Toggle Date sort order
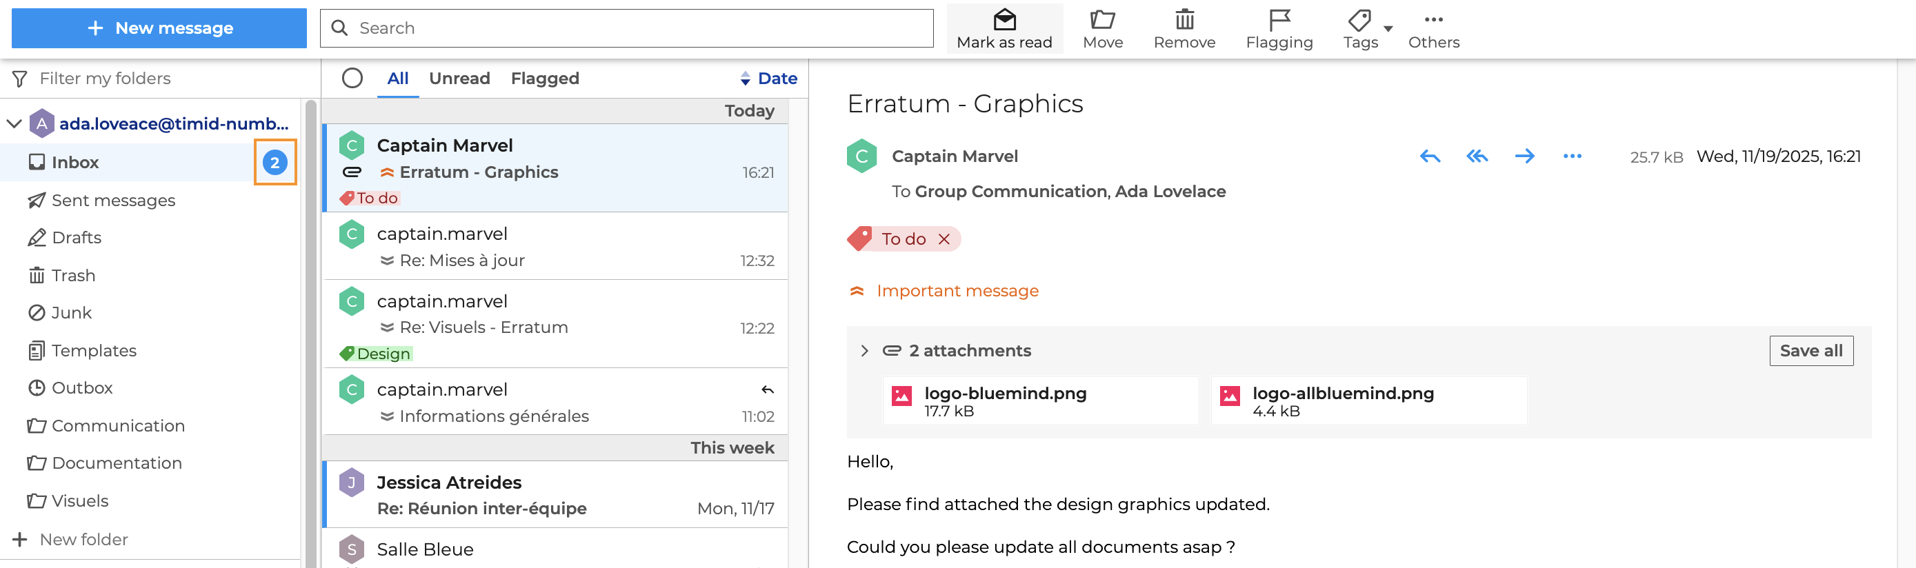Screen dimensions: 1916x568 768,78
